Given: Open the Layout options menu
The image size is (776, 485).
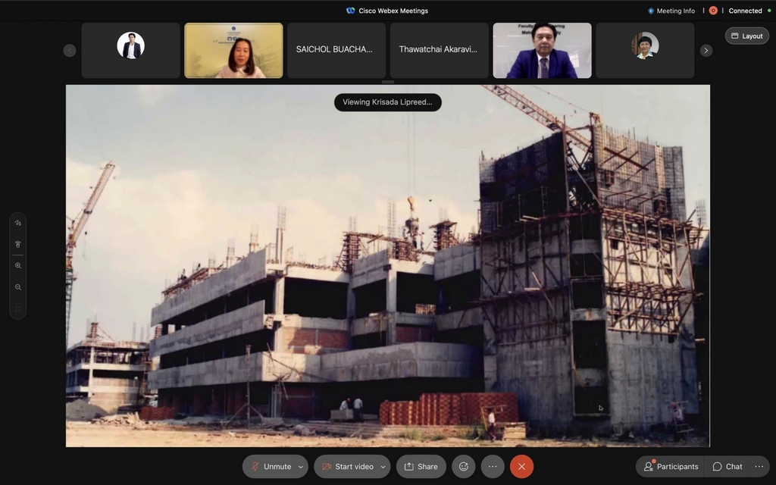Looking at the screenshot, I should pyautogui.click(x=746, y=36).
